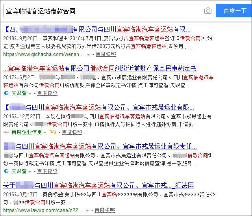Open the qichacha.com result URL
Viewport: 252px width, 216px height.
click(43, 54)
